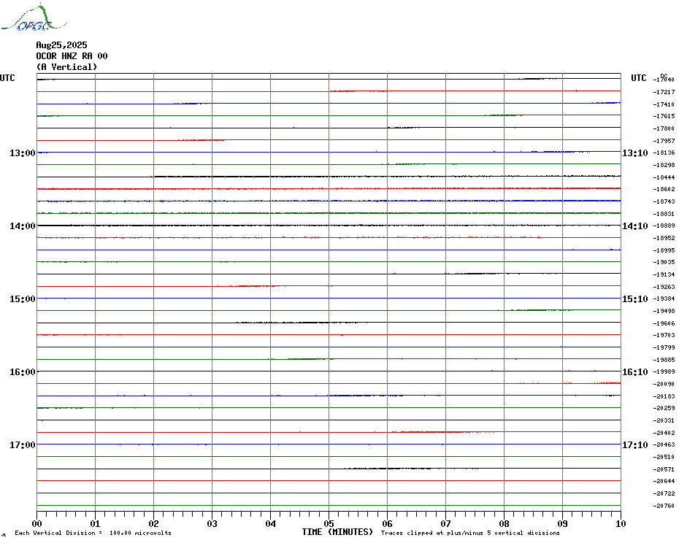Click the 14:00 time label
The height and width of the screenshot is (543, 679).
click(x=23, y=226)
